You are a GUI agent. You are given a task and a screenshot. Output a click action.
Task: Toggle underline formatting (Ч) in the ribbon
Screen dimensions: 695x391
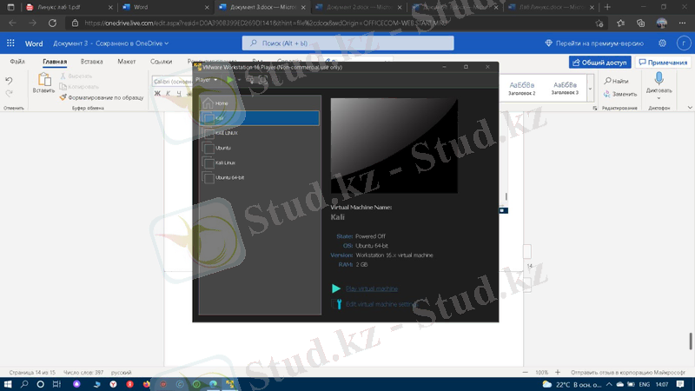coord(178,94)
